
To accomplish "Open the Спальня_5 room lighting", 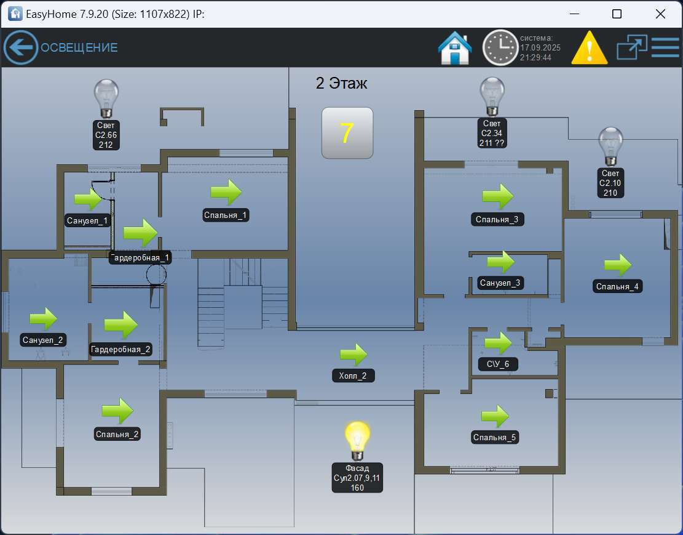I will click(495, 416).
